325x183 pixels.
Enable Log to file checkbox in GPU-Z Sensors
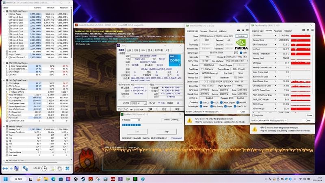click(253, 115)
